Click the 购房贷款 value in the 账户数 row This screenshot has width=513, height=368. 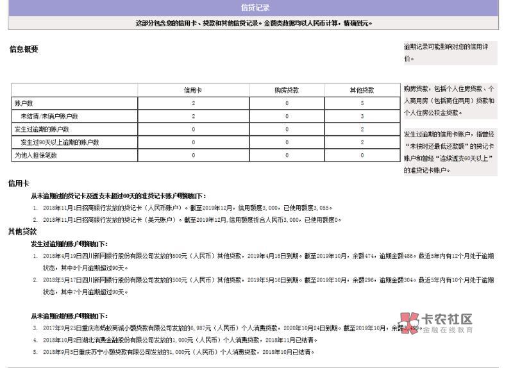(287, 103)
